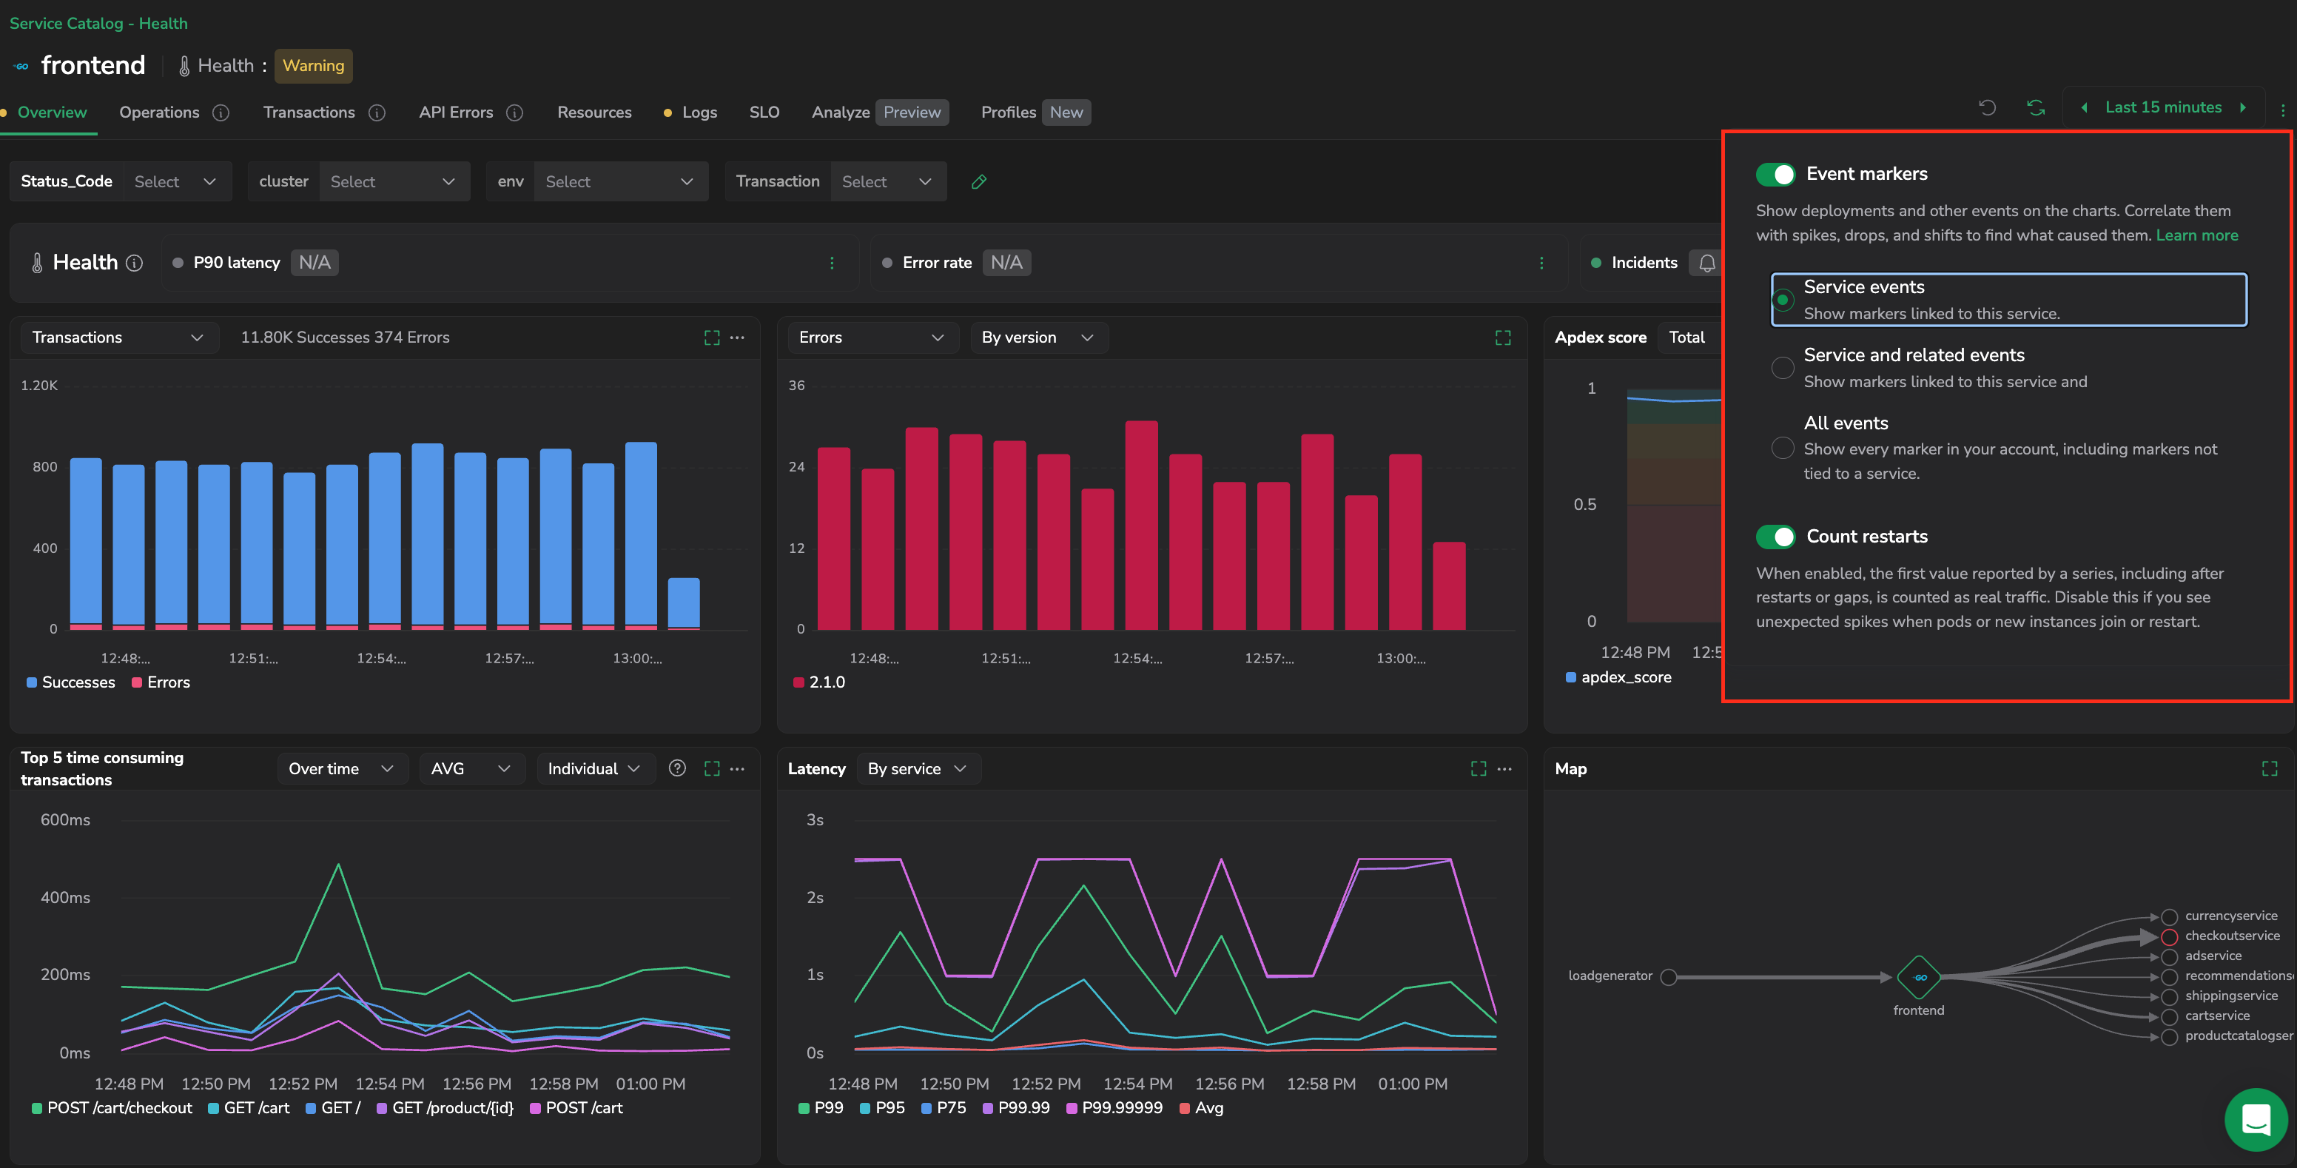Click checkoutservice node in Map
2297x1168 pixels.
pyautogui.click(x=2170, y=937)
